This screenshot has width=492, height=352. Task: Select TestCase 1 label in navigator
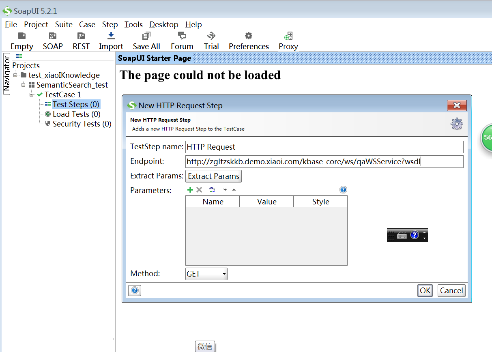pos(62,94)
